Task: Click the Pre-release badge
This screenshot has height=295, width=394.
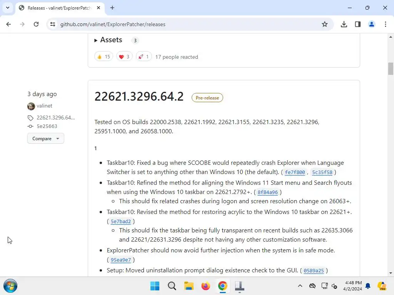Action: tap(207, 98)
